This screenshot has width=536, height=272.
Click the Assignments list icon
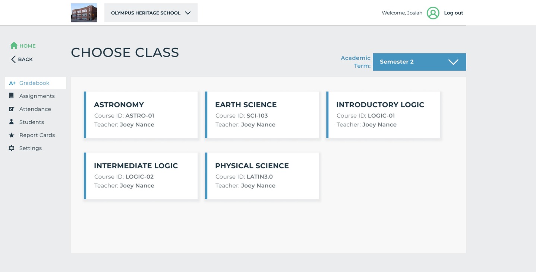point(12,96)
